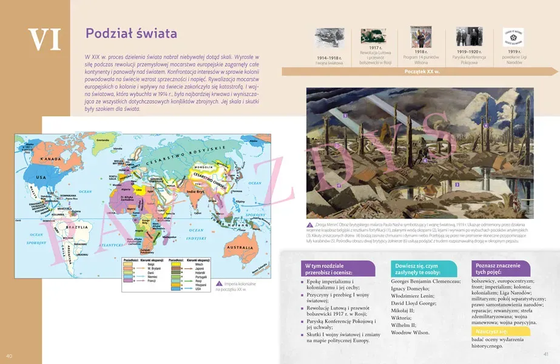Viewport: 560px width, 364px height.
Task: Click purple triangle icon beside Imperia kolonialne caption
Action: coord(220,284)
